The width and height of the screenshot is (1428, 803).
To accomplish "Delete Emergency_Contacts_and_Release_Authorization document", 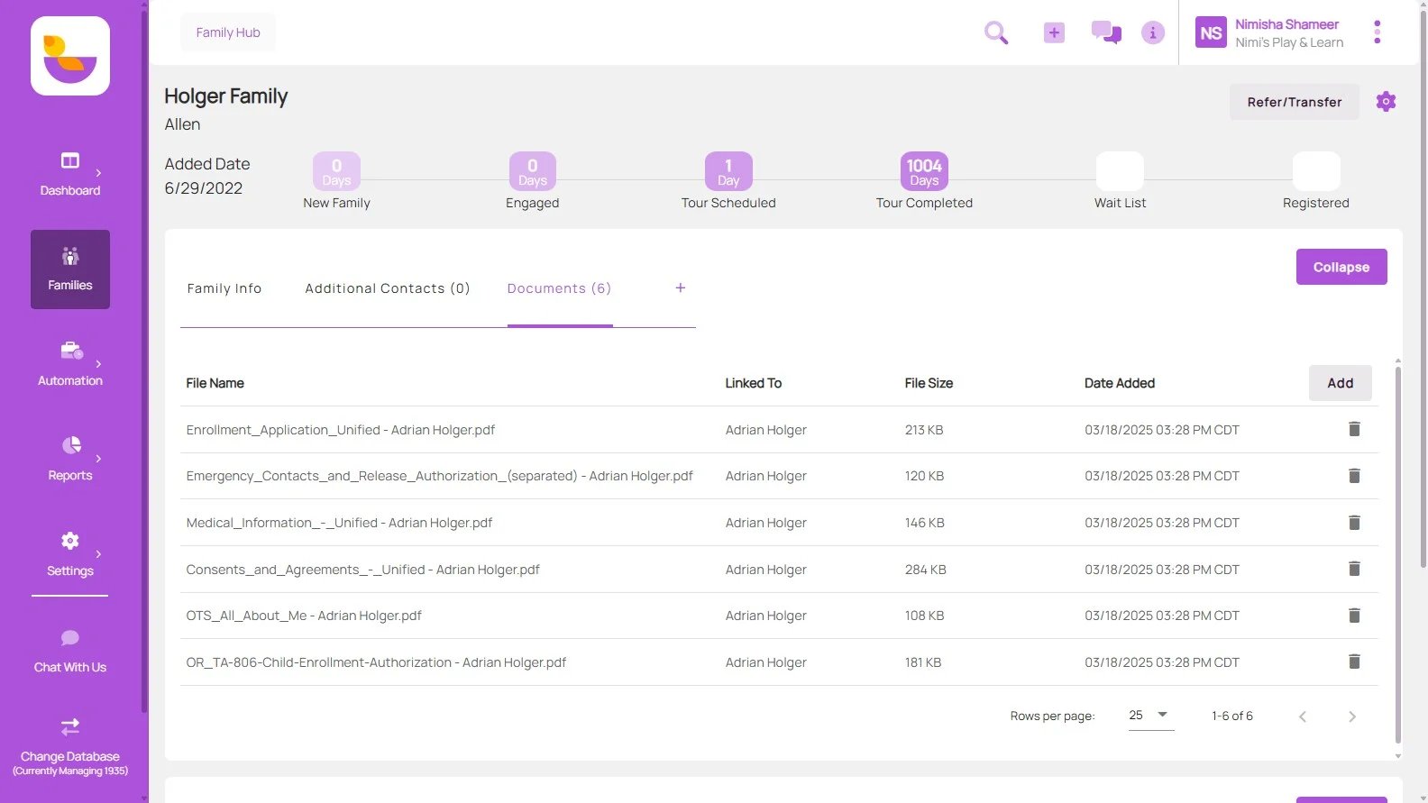I will point(1354,476).
